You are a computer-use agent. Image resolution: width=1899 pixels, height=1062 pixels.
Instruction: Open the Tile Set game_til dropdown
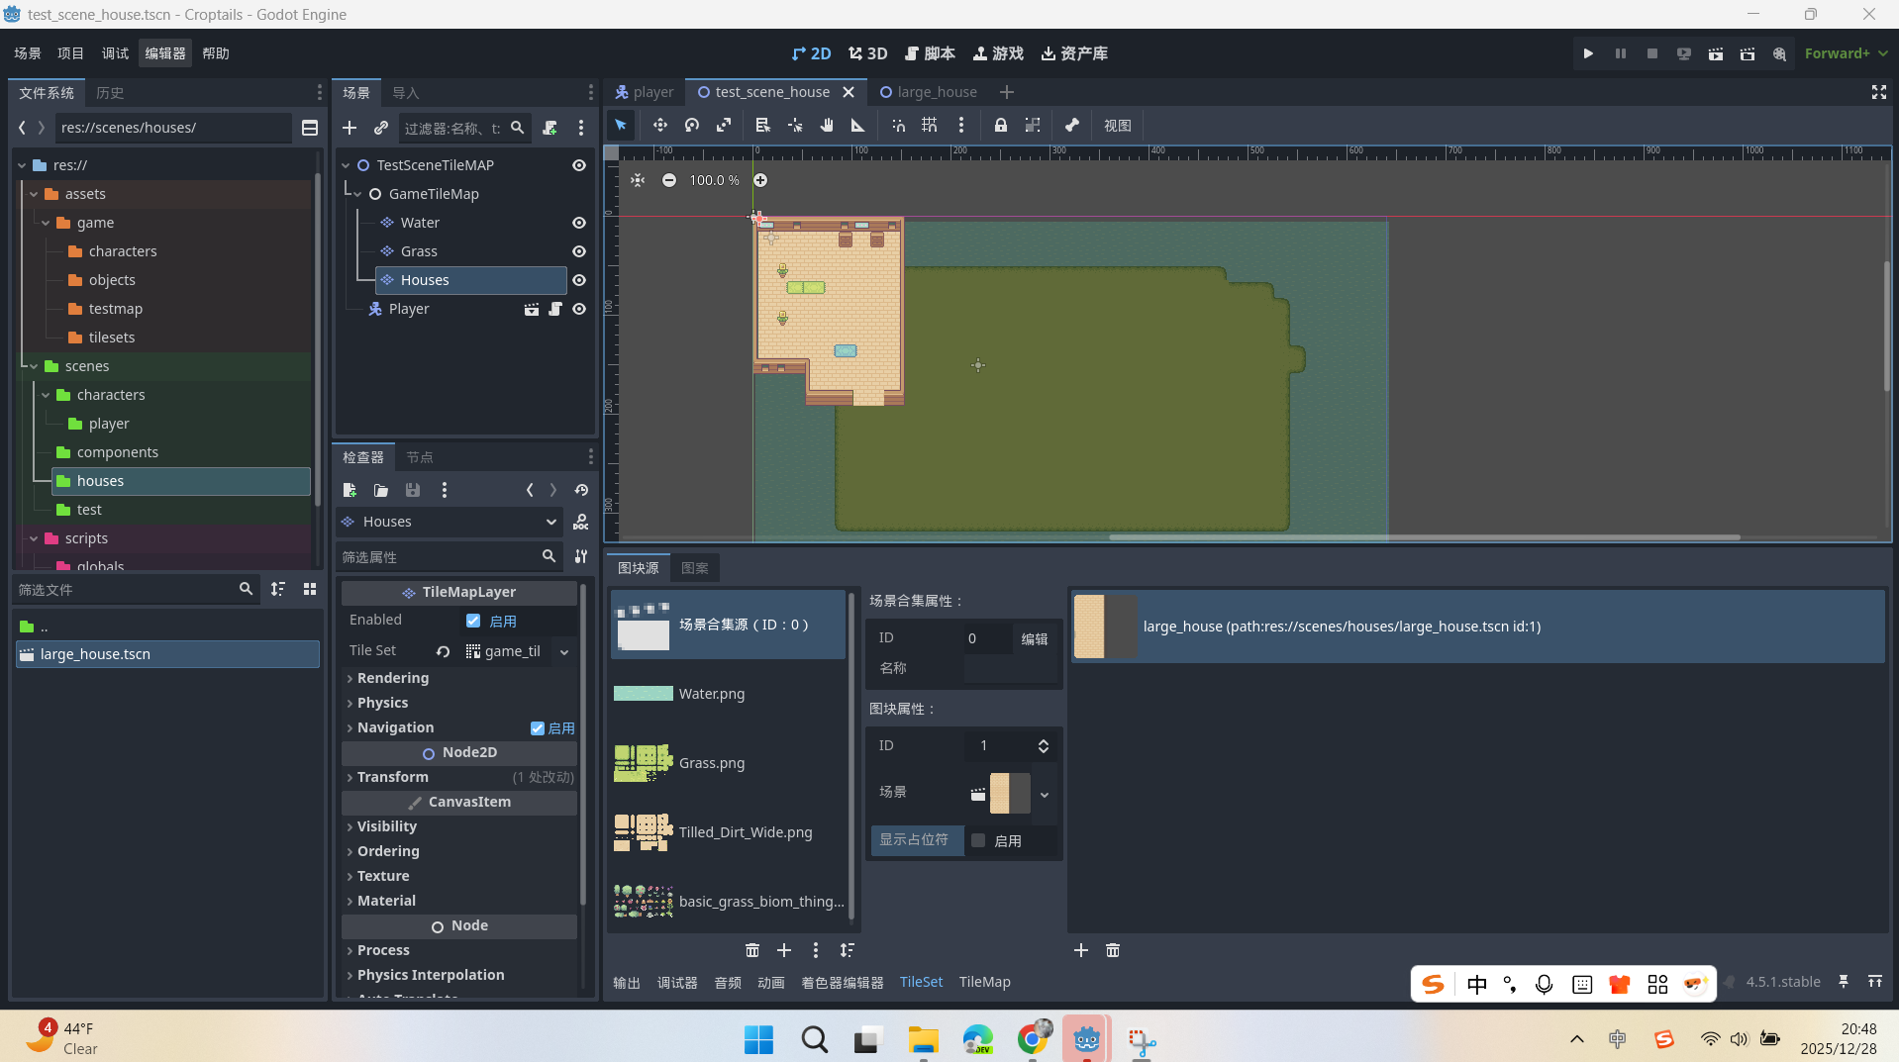(564, 651)
